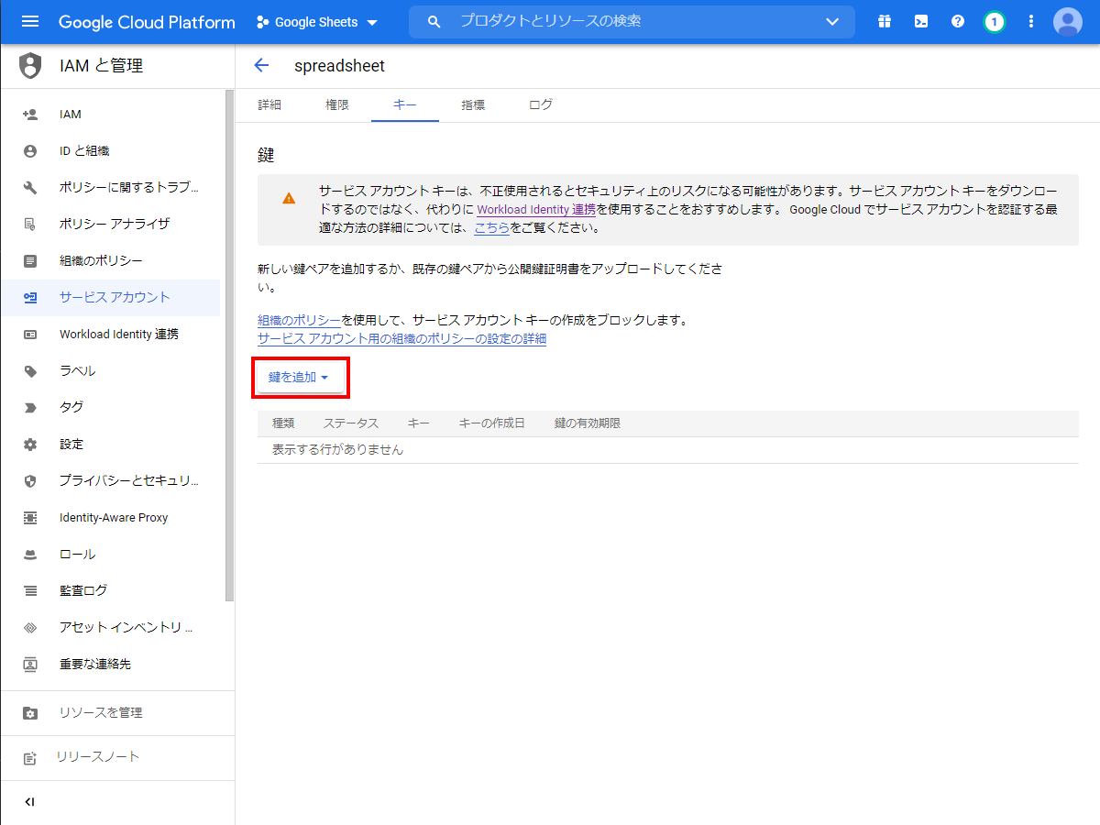Expand the search bar dropdown chevron

pyautogui.click(x=832, y=21)
